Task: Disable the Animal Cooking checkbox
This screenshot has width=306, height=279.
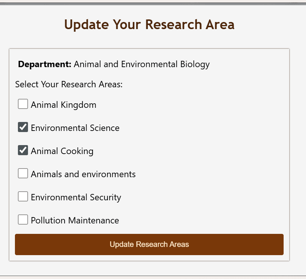Action: coord(23,150)
